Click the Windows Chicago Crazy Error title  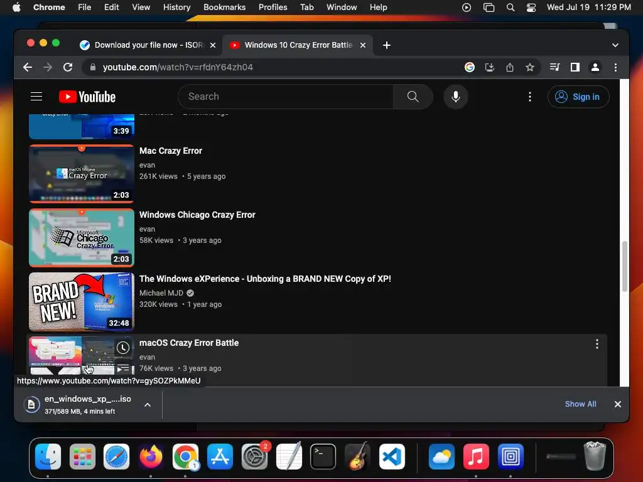click(197, 215)
